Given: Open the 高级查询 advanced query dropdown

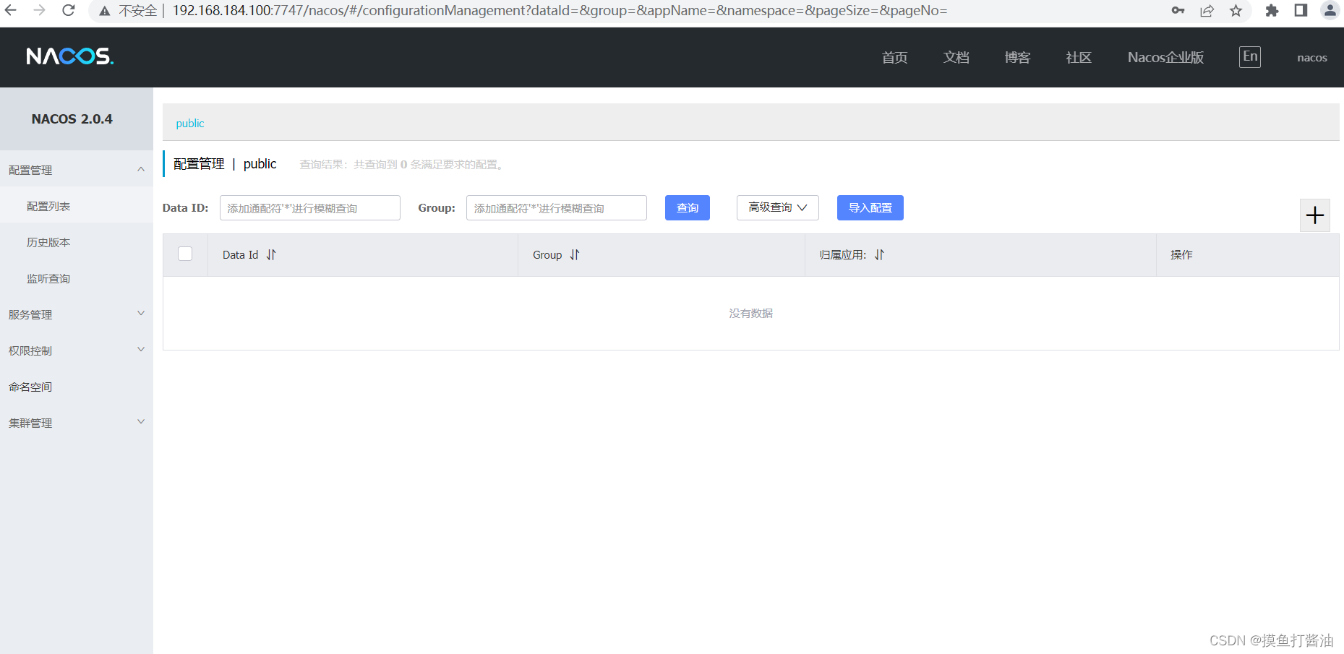Looking at the screenshot, I should click(x=777, y=207).
